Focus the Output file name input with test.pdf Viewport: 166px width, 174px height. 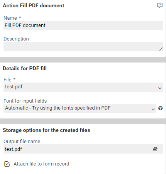(83, 149)
